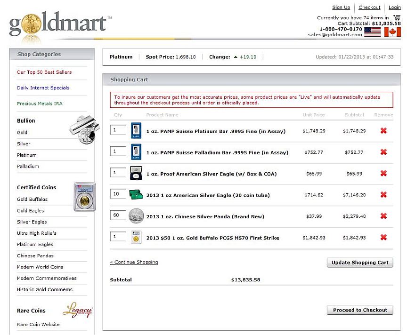Open Ultra High Reliefs category
Viewport: 407px width, 335px height.
click(37, 233)
